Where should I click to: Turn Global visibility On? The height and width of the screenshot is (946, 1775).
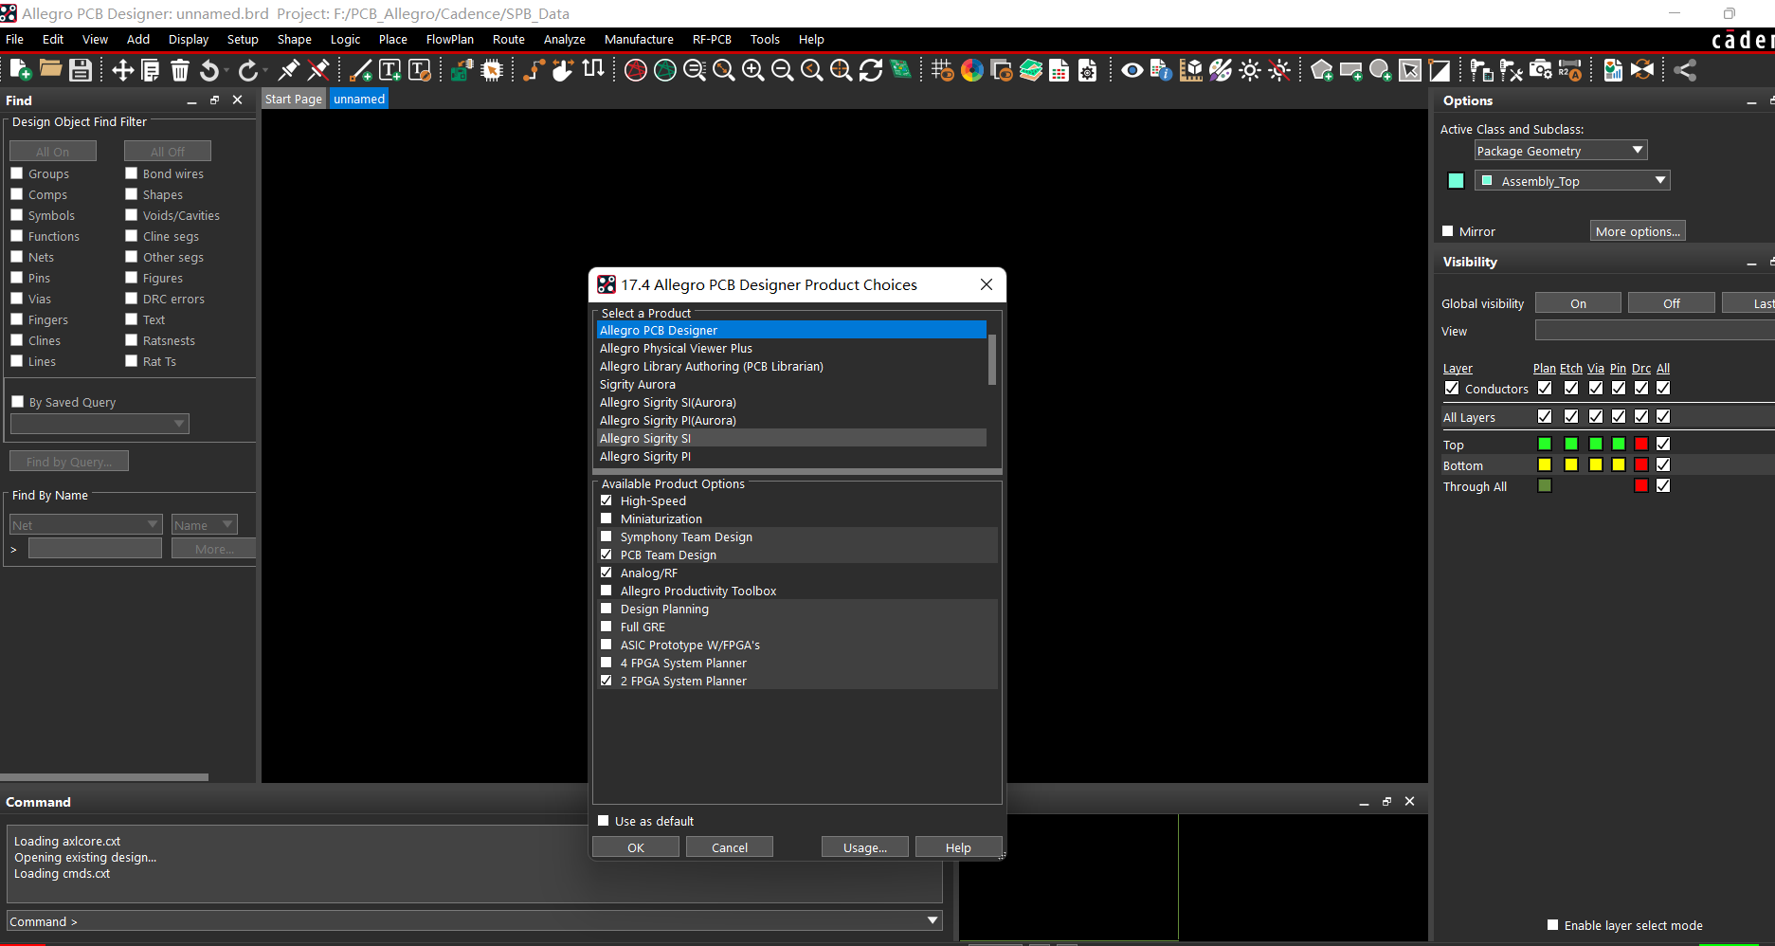[x=1578, y=303]
